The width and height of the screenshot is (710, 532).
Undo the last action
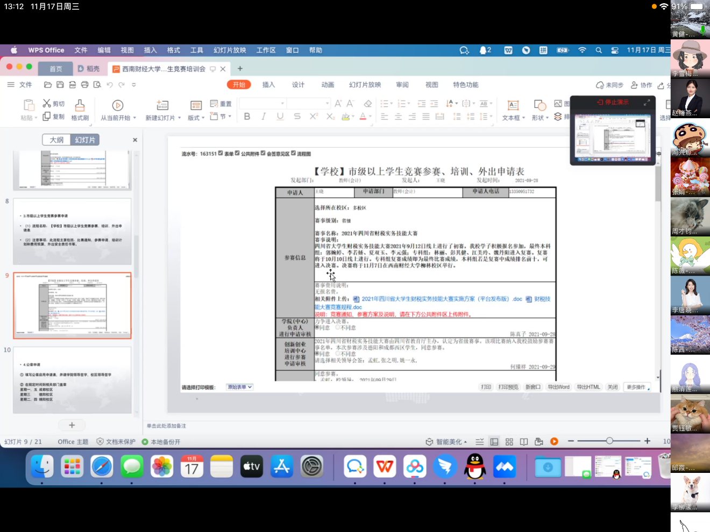pos(110,85)
